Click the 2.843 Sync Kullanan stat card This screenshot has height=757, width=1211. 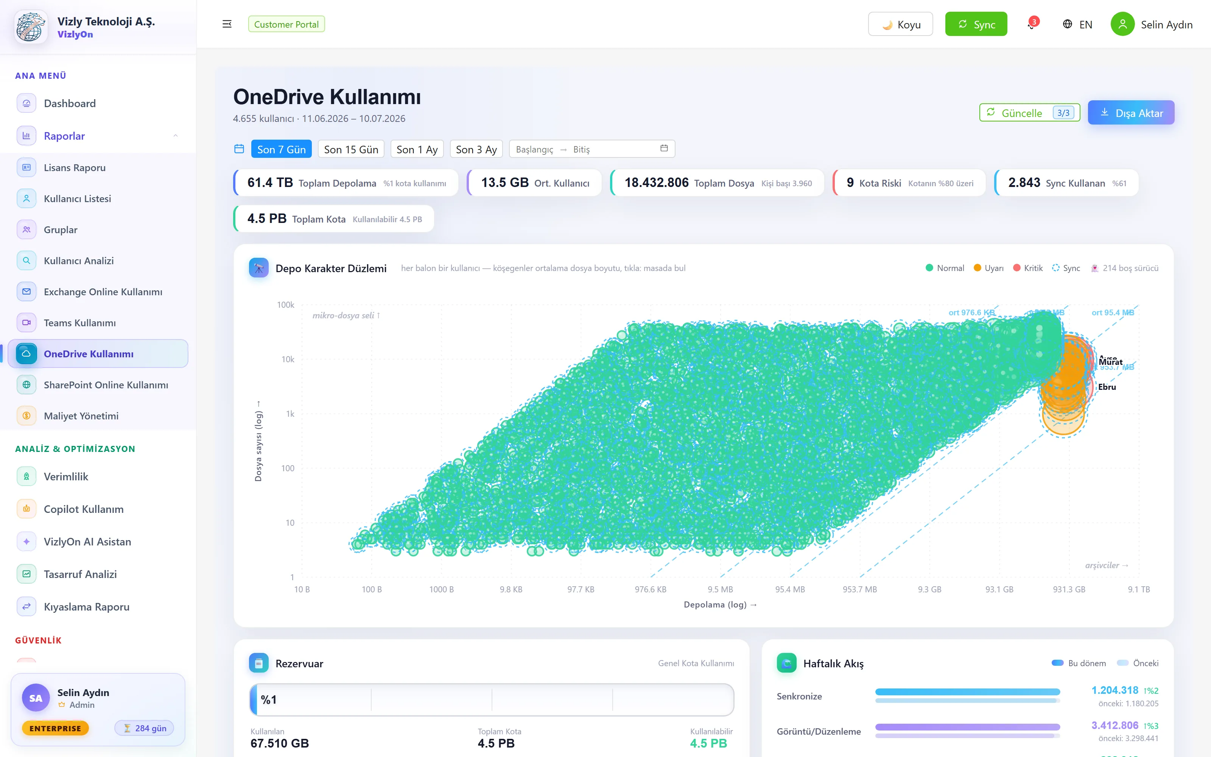click(x=1066, y=183)
